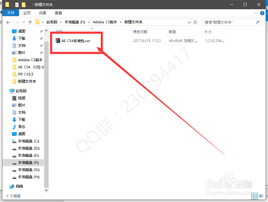This screenshot has height=202, width=268.
Task: Click the new folder icon in title bar
Action: (24, 4)
